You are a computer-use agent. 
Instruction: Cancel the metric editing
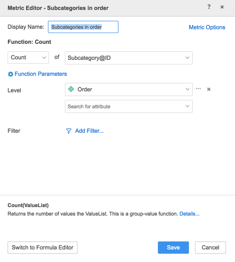[x=210, y=248]
